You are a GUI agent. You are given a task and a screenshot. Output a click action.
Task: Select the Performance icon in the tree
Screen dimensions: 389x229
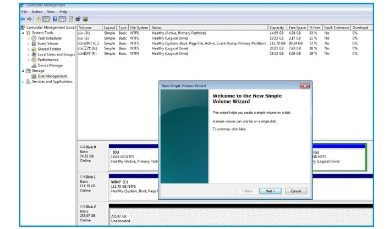coord(34,60)
